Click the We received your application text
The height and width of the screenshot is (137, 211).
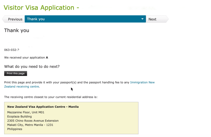(x=24, y=58)
